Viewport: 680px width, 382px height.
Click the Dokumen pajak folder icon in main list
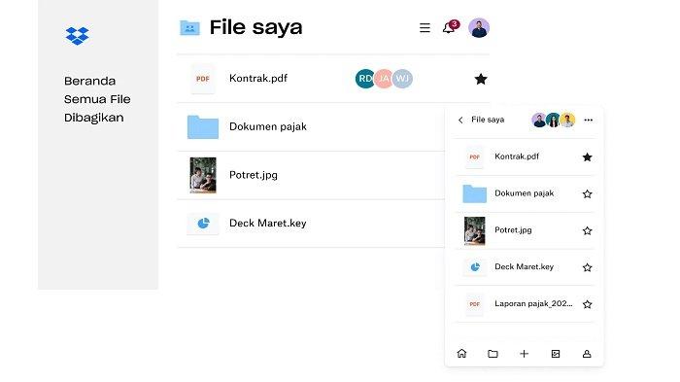202,127
